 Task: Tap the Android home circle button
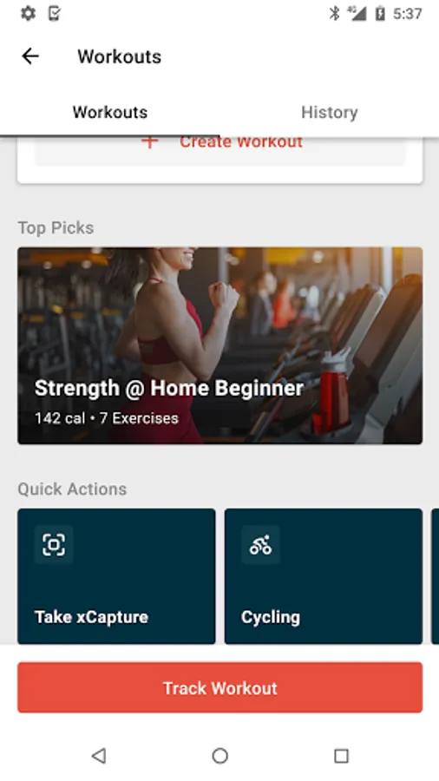[219, 756]
